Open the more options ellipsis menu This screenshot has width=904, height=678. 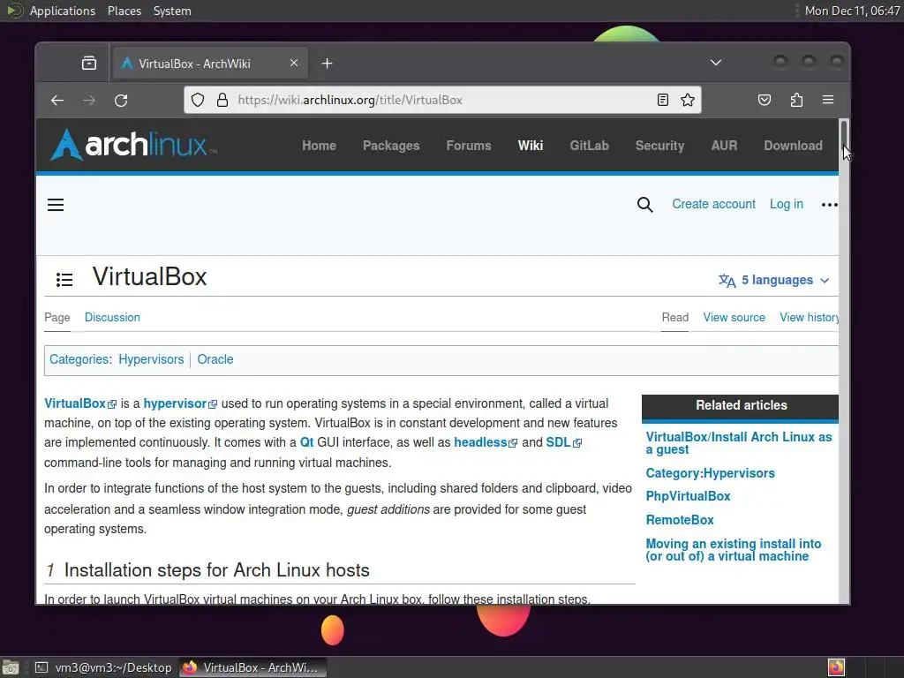[829, 205]
